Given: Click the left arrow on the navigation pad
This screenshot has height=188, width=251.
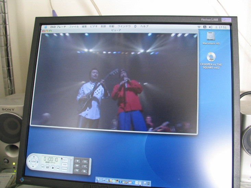Looking at the screenshot, I should pyautogui.click(x=29, y=161).
